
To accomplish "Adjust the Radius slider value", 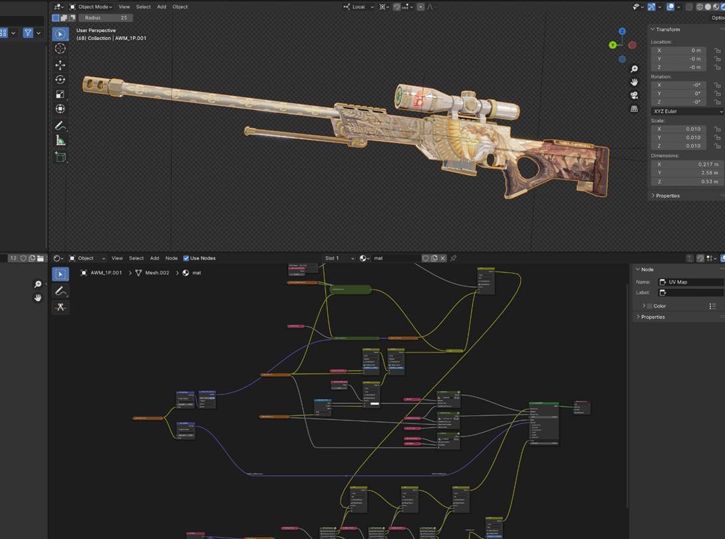I will 106,18.
